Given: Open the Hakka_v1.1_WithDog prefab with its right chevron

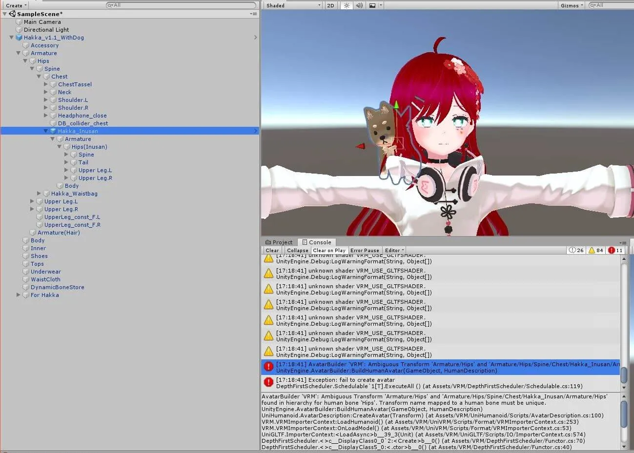Looking at the screenshot, I should click(255, 38).
